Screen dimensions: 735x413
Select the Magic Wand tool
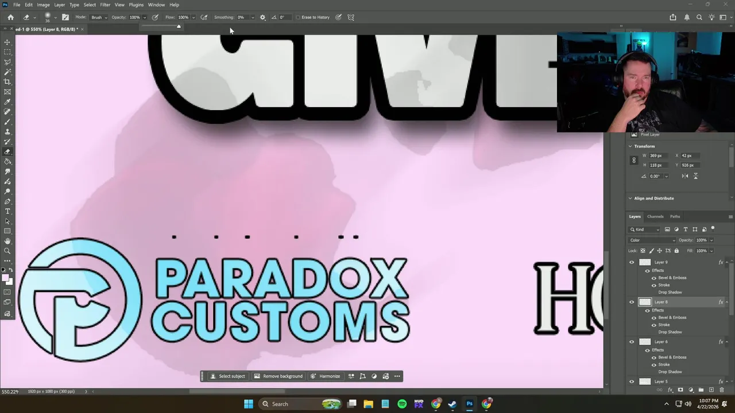click(x=7, y=72)
